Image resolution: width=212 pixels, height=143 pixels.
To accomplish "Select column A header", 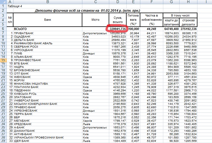I will point(10,2).
